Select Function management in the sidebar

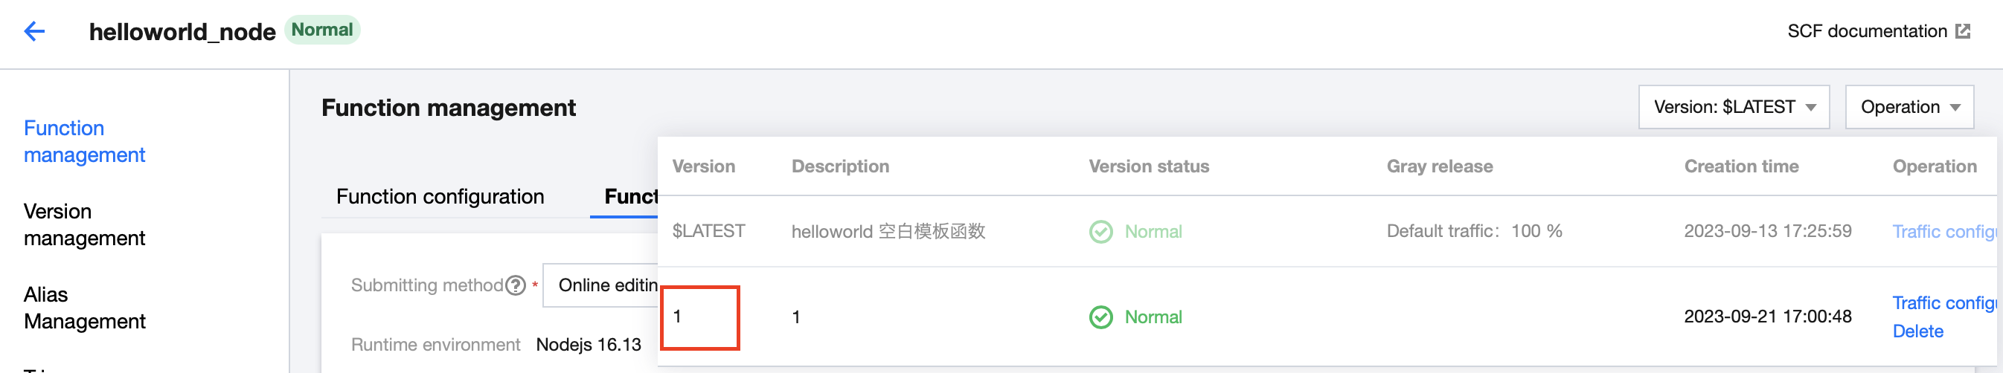[84, 141]
